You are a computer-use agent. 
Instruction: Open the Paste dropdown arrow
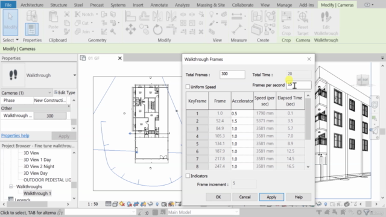coord(53,31)
